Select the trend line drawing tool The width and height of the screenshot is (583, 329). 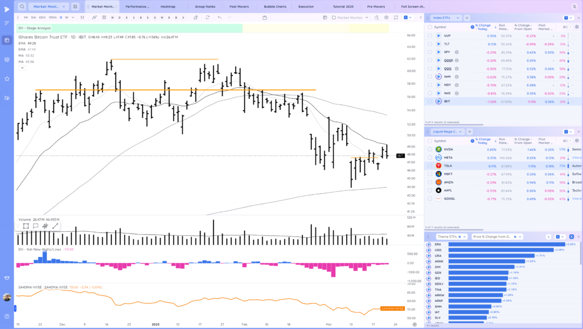55,226
